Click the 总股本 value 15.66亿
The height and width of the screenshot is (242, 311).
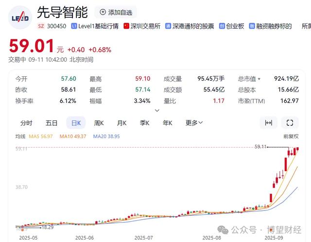tap(288, 89)
